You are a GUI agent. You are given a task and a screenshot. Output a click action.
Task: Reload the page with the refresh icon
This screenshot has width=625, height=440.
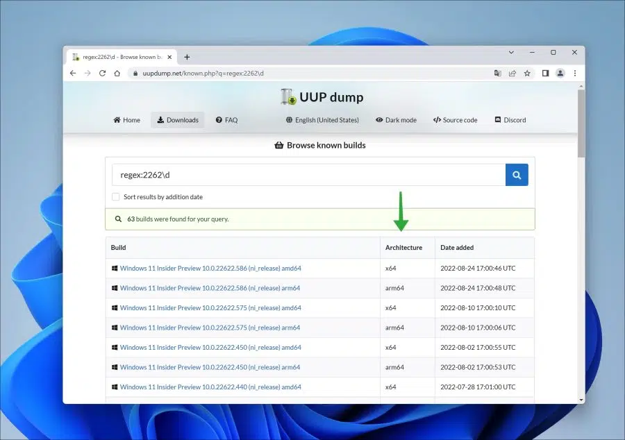point(103,74)
